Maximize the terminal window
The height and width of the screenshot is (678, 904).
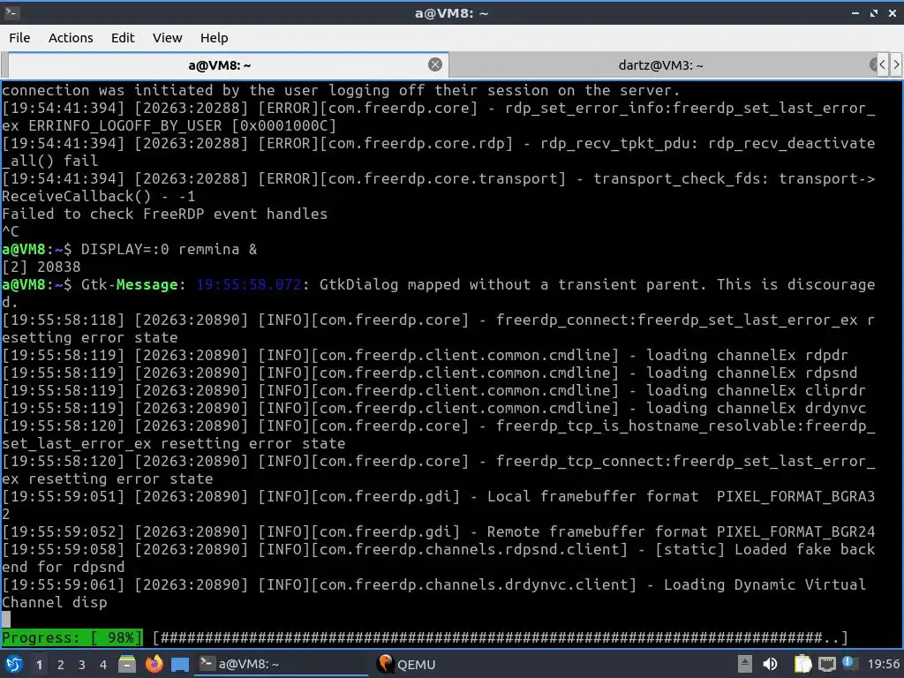click(x=873, y=12)
